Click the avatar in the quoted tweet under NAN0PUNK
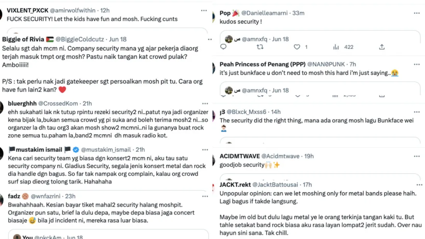The height and width of the screenshot is (239, 425). [x=229, y=91]
